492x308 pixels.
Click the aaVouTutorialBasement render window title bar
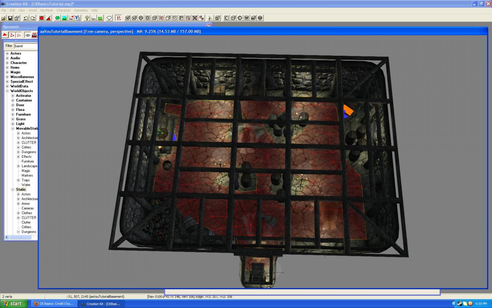pyautogui.click(x=263, y=31)
